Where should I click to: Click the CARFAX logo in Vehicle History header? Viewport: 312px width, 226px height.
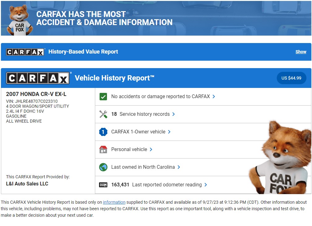pos(38,78)
